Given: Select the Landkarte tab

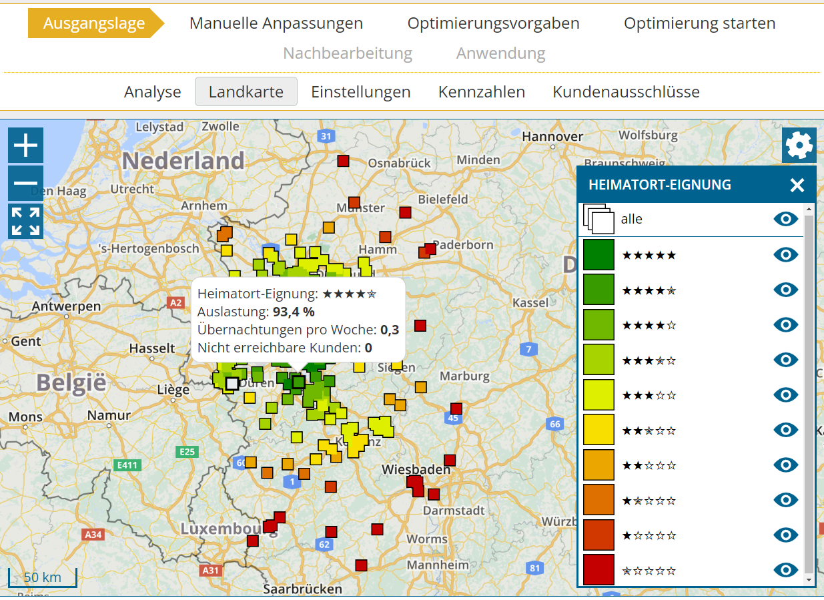Looking at the screenshot, I should coord(246,91).
